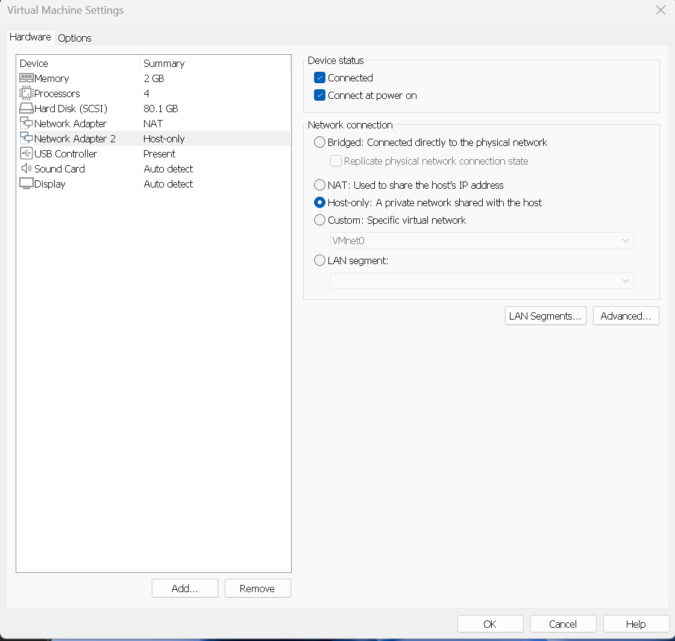Select the Bridged network connection option
The width and height of the screenshot is (675, 641).
(319, 142)
